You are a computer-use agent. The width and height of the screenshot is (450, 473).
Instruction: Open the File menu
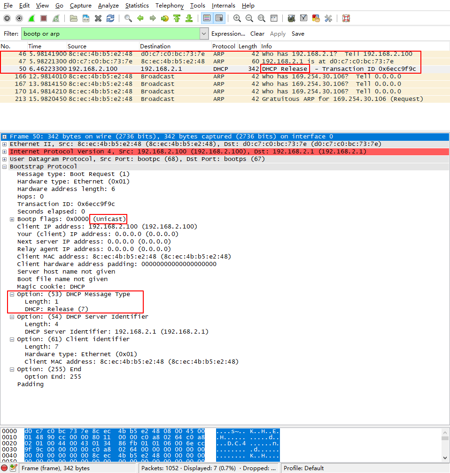(8, 6)
